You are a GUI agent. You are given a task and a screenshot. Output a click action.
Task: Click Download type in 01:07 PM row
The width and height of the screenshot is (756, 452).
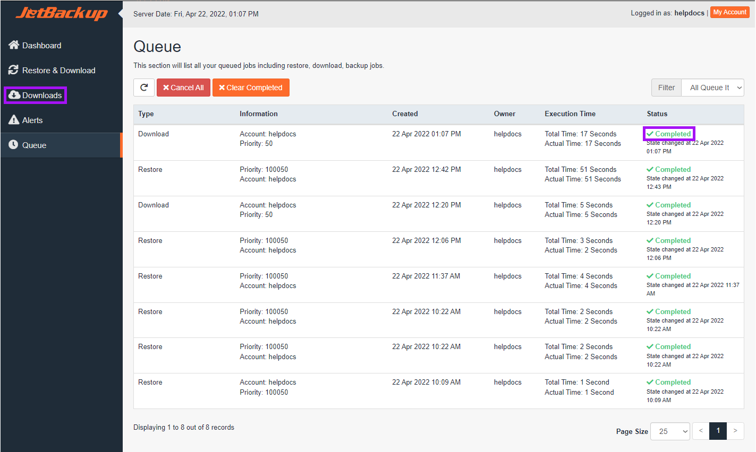pyautogui.click(x=154, y=134)
